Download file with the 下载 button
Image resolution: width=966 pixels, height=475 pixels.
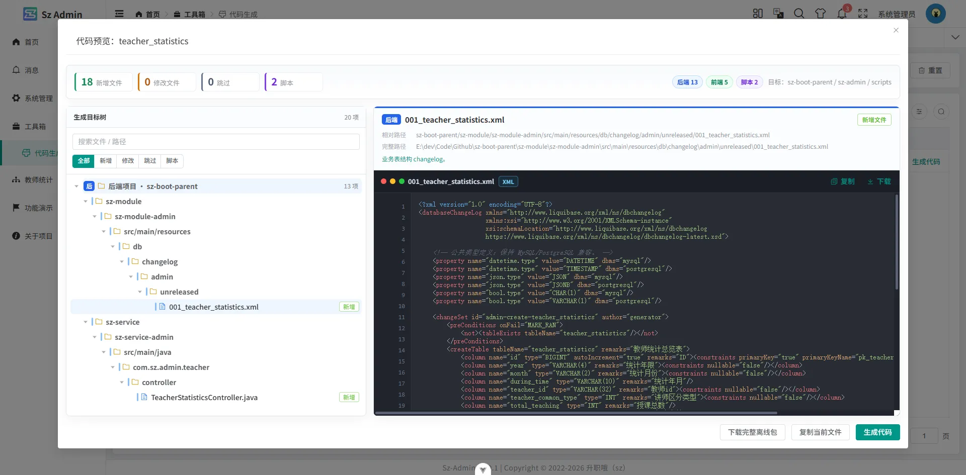click(879, 181)
